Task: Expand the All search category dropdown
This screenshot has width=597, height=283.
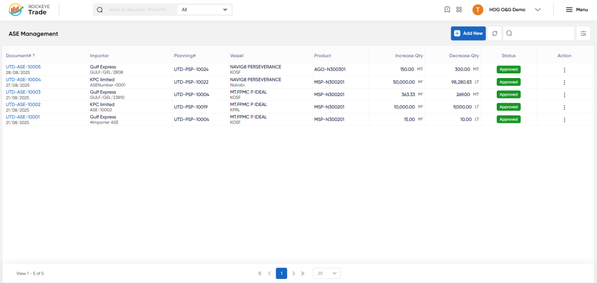Action: point(205,10)
